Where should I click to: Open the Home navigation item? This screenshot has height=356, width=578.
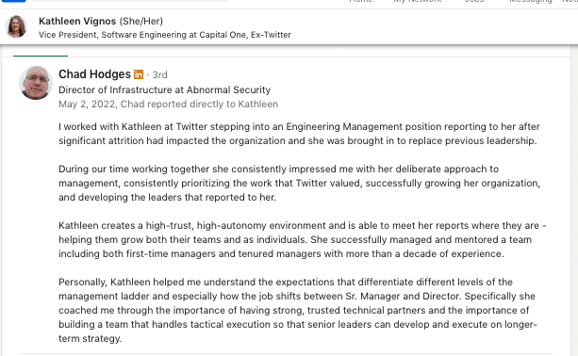360,1
